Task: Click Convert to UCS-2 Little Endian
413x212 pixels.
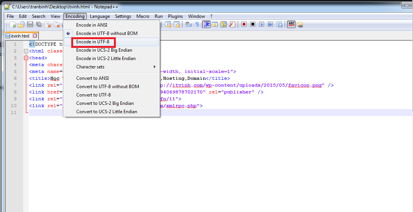Action: coord(111,112)
